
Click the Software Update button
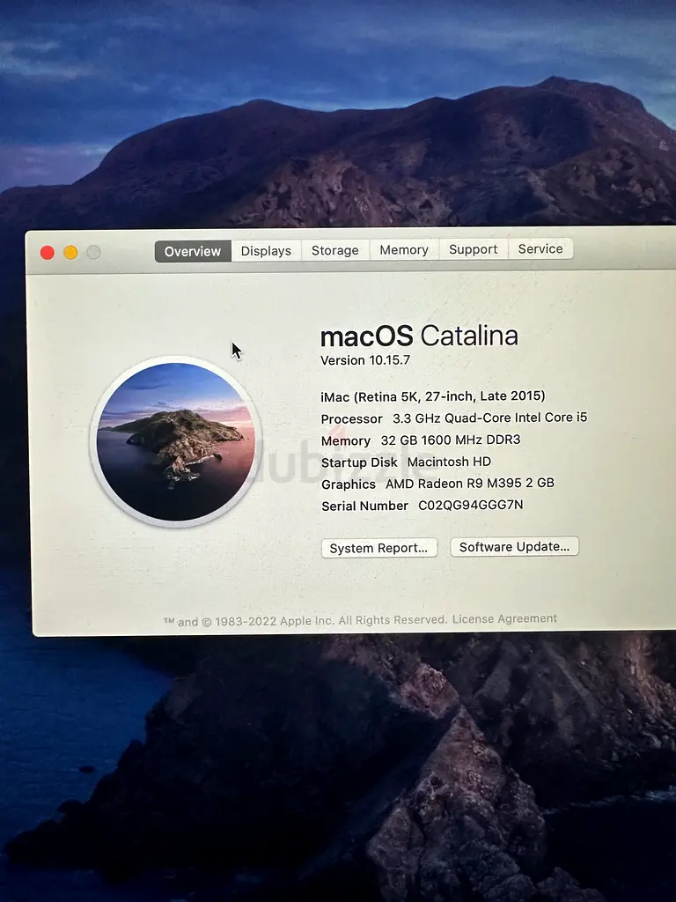tap(514, 547)
